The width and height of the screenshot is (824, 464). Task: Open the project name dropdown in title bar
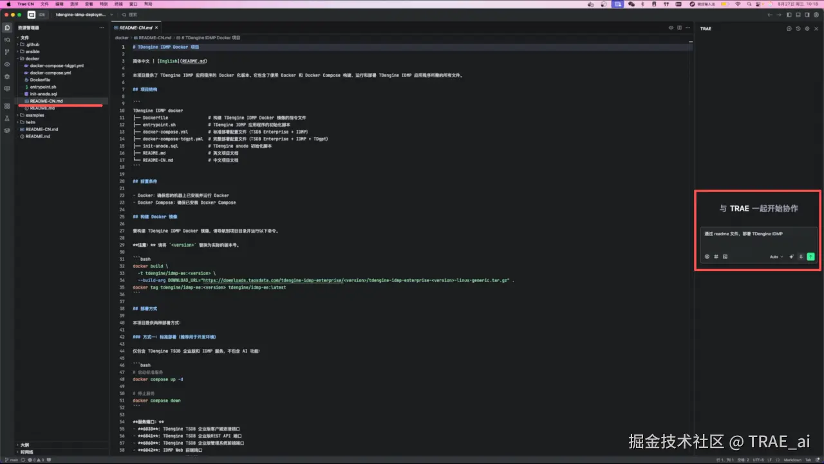coord(84,14)
